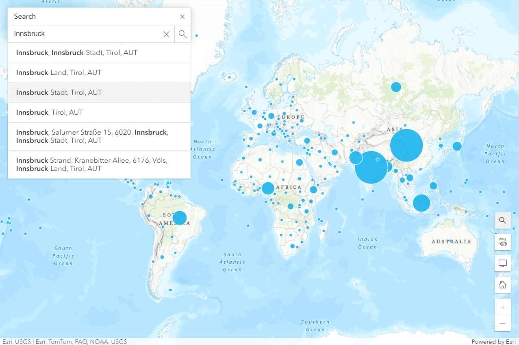Click the bubble over Brazil
The width and height of the screenshot is (519, 345).
click(179, 218)
